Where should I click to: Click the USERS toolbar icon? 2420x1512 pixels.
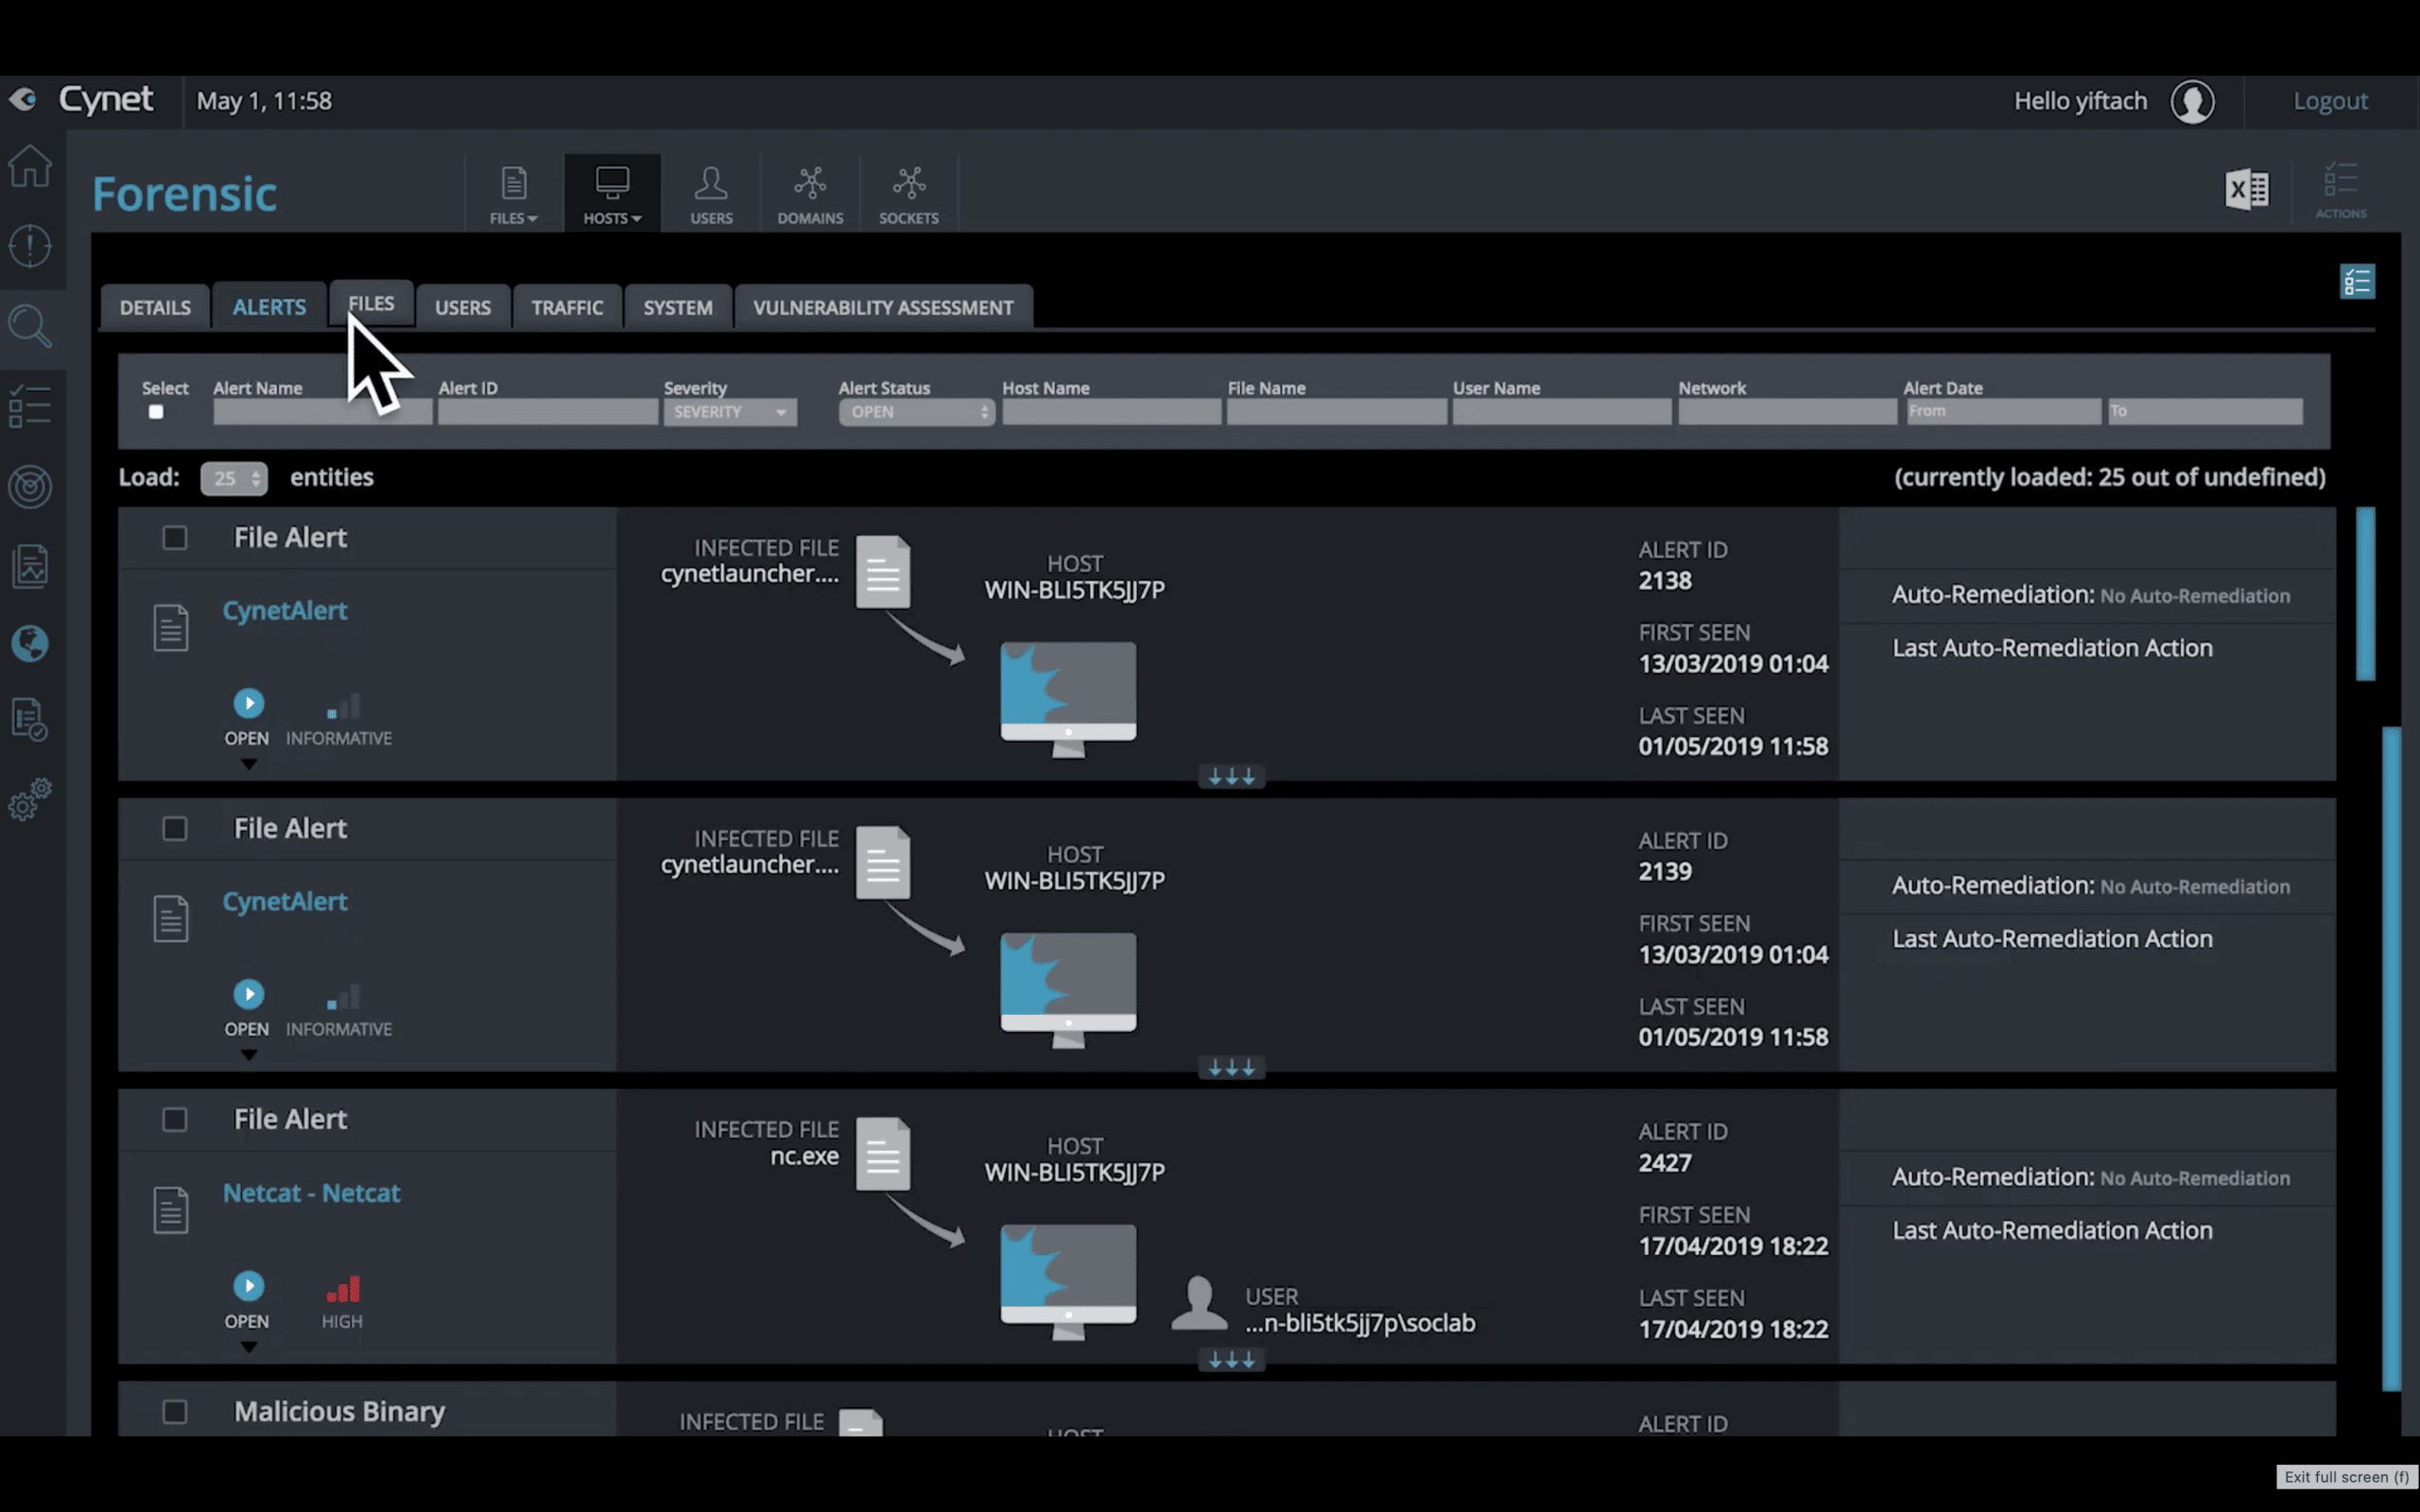click(711, 192)
